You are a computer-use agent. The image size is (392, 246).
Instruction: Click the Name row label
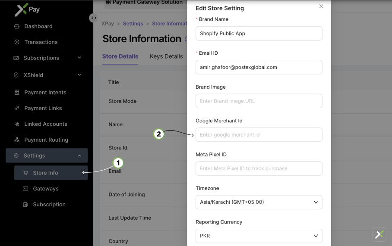tap(116, 124)
